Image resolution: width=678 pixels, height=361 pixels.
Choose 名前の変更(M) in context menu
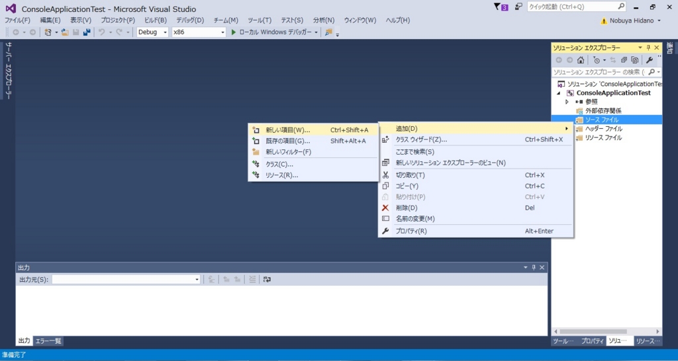(475, 219)
